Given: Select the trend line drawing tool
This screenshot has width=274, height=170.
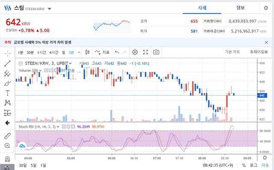Looking at the screenshot, I should [8, 64].
